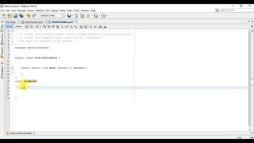Click the Open Project toolbar icon
254x143 pixels.
pyautogui.click(x=15, y=16)
